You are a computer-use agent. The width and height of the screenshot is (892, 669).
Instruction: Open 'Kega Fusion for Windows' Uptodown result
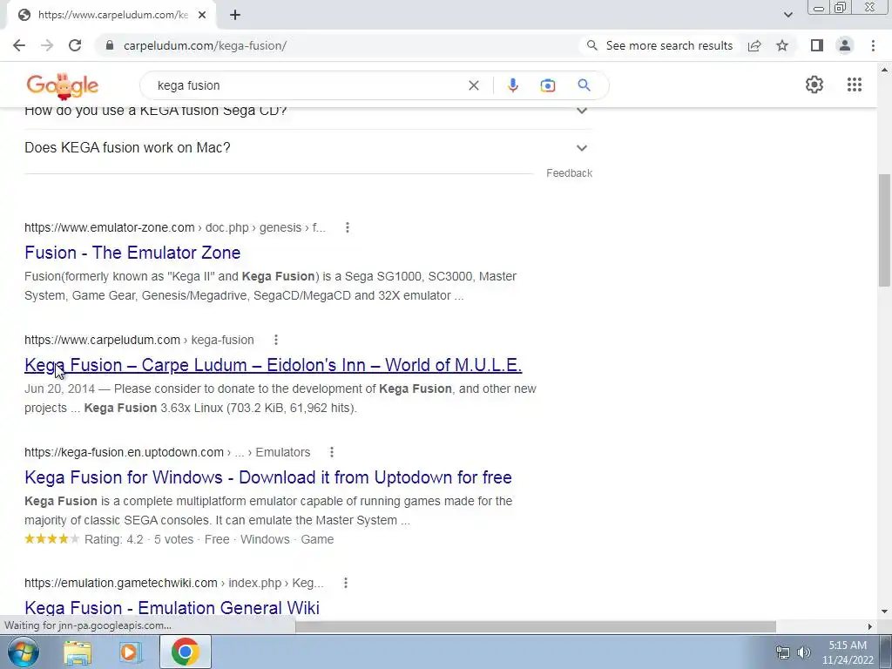(268, 477)
